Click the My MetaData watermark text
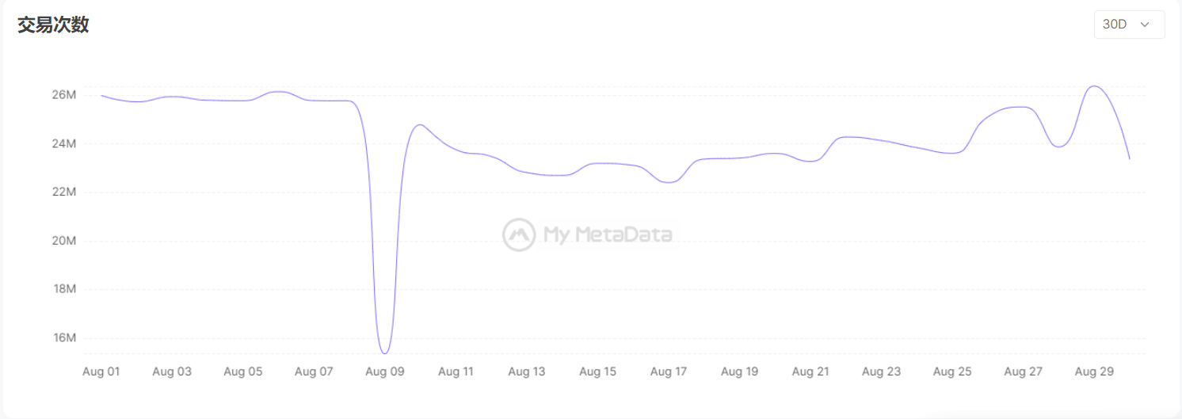Image resolution: width=1182 pixels, height=419 pixels. click(607, 234)
